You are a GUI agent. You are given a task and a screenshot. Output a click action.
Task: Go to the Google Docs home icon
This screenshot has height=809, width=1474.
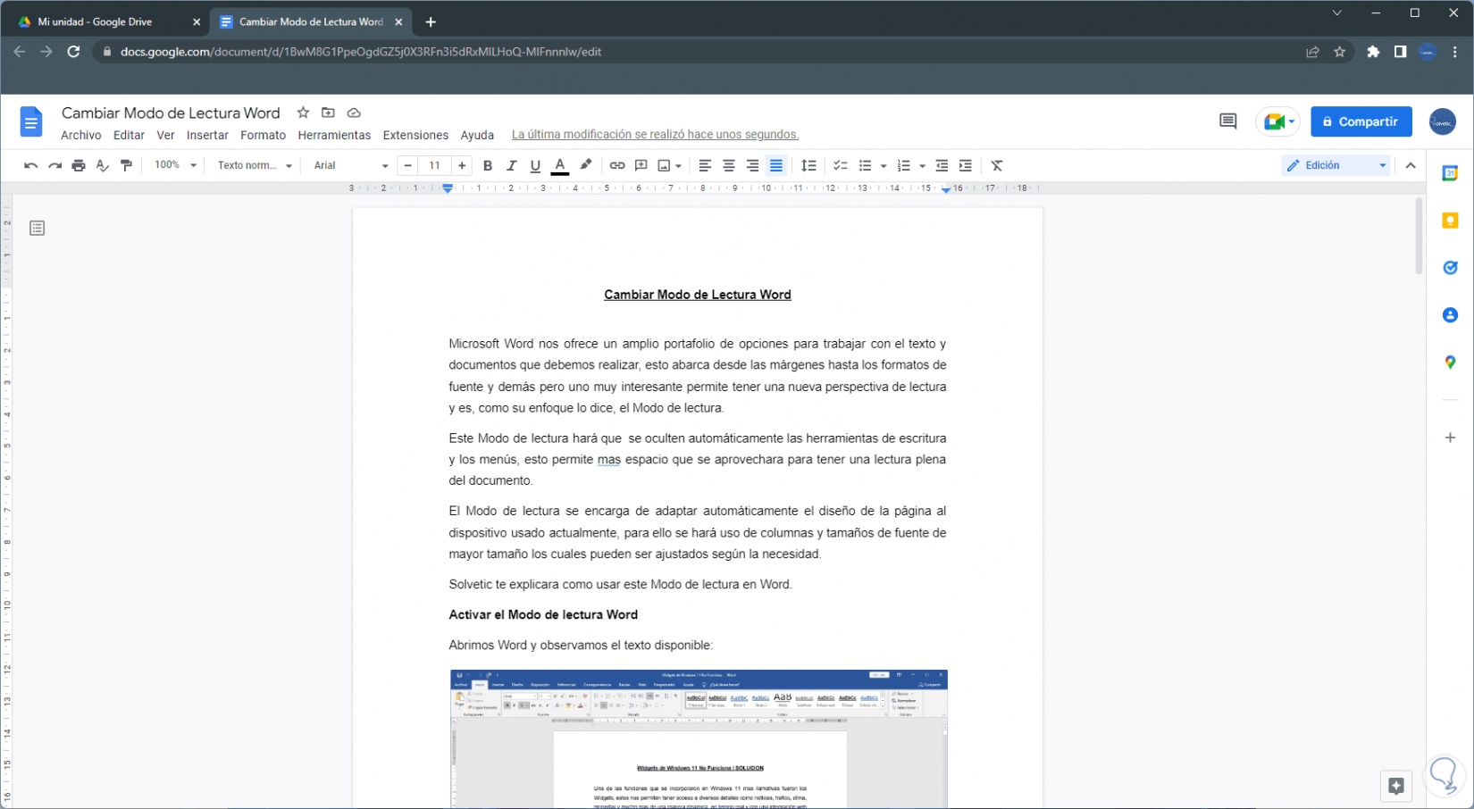pyautogui.click(x=31, y=121)
